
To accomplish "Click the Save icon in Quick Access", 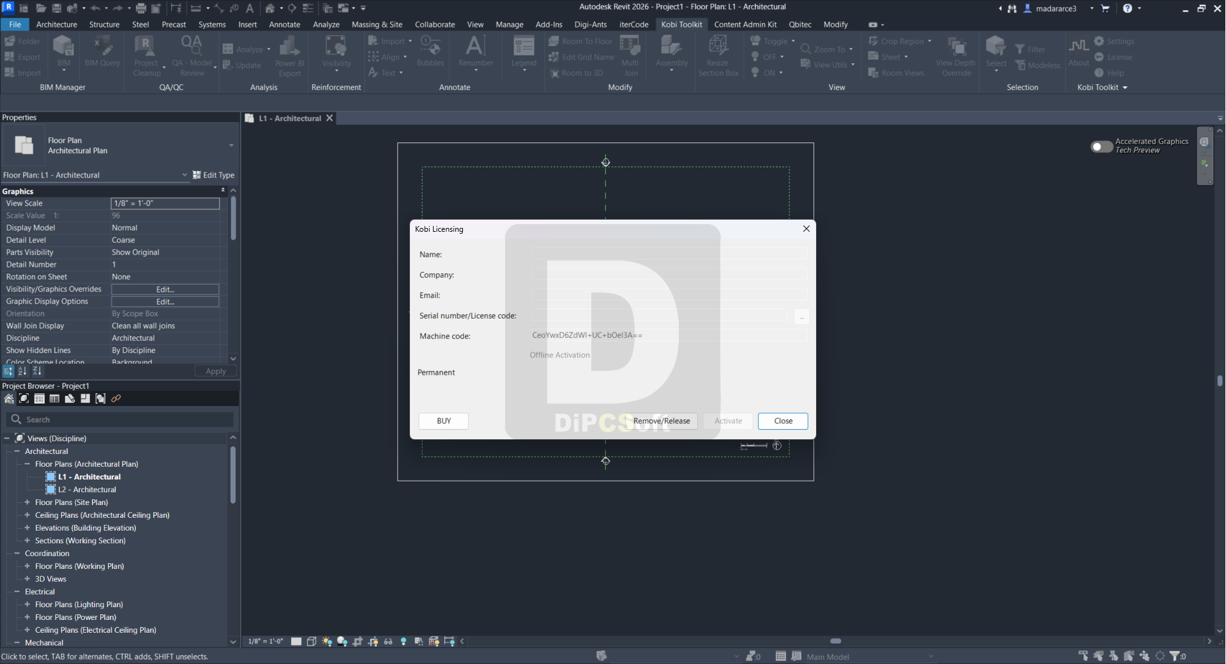I will [56, 8].
